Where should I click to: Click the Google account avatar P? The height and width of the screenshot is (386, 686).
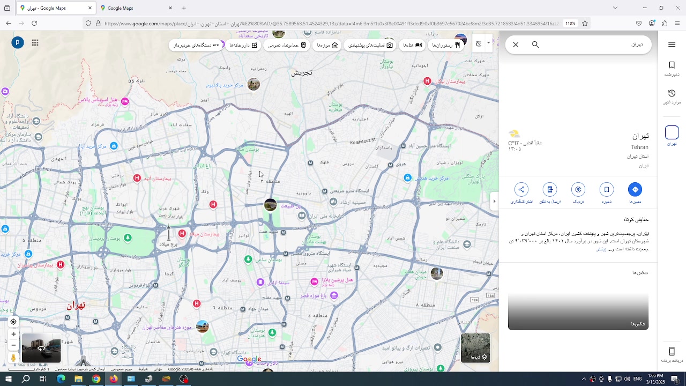(18, 42)
